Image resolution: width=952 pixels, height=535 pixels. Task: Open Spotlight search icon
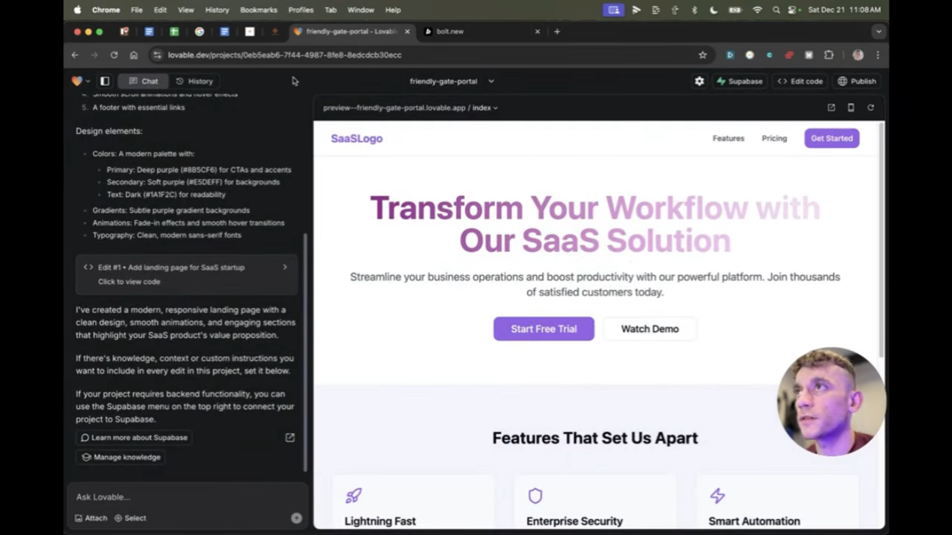776,10
